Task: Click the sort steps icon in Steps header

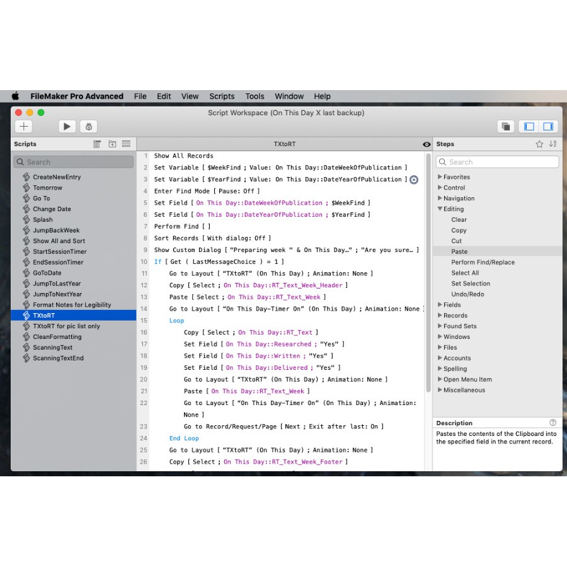Action: tap(553, 144)
